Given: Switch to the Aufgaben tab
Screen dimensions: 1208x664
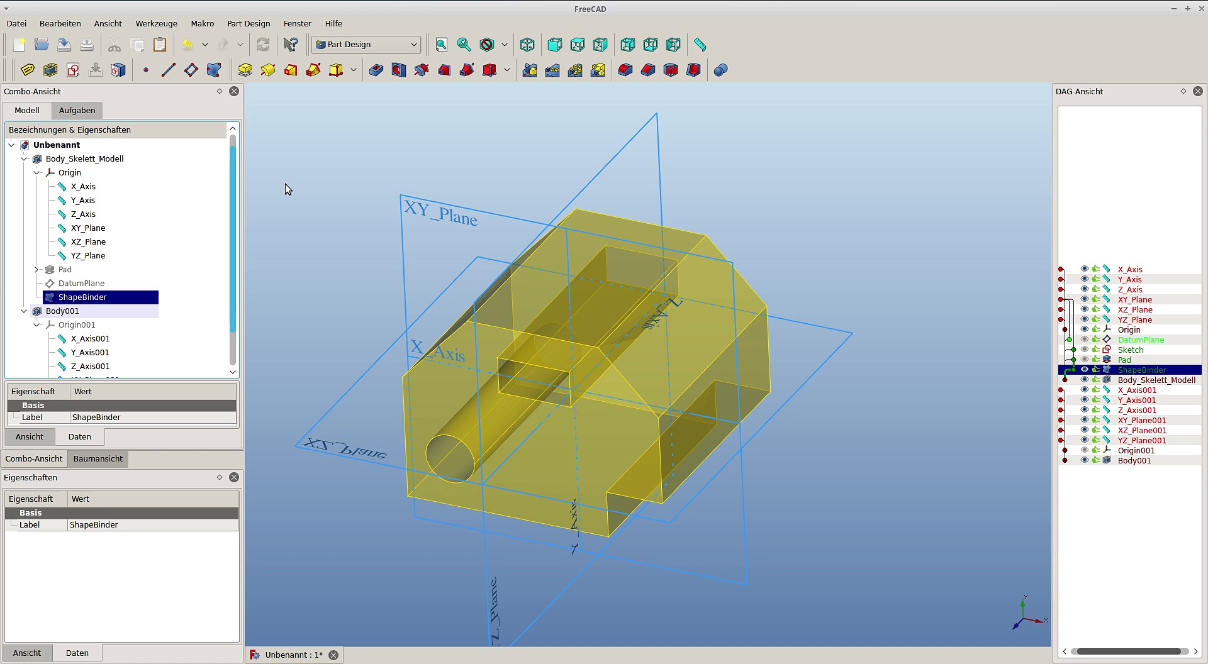Looking at the screenshot, I should coord(77,111).
